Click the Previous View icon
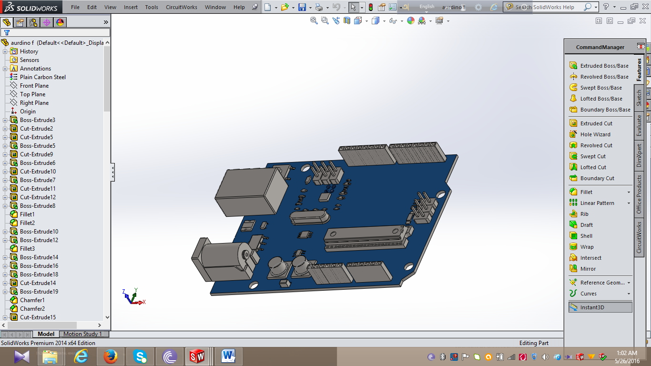 [336, 20]
